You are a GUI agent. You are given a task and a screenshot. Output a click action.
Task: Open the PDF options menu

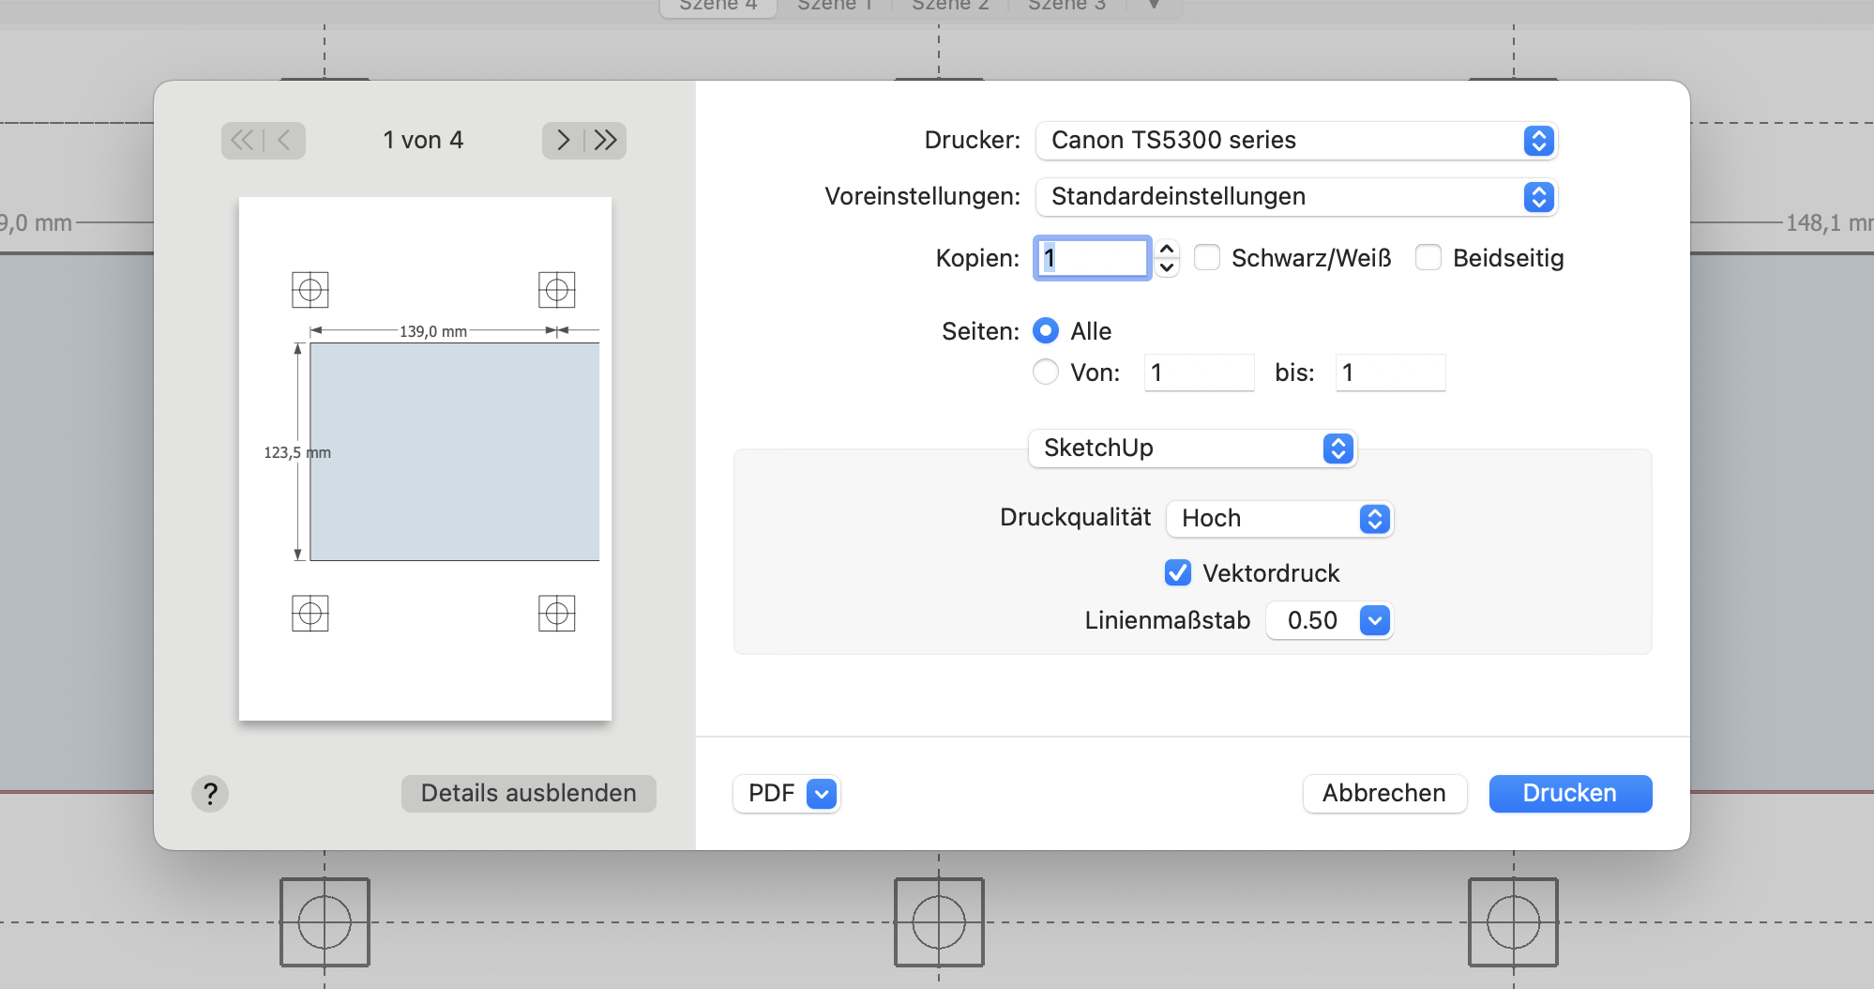(x=822, y=794)
